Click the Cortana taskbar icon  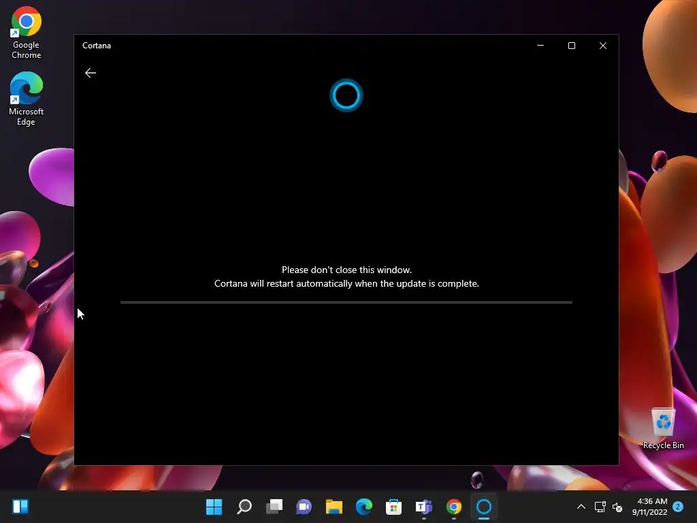point(484,507)
